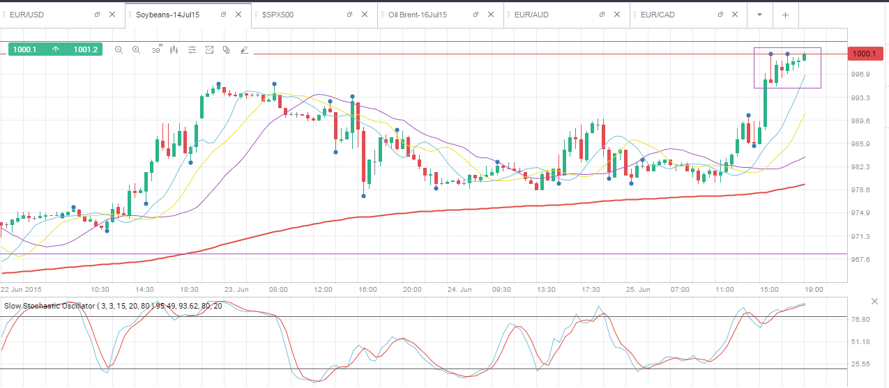Zoom in on the chart
This screenshot has width=889, height=388.
[137, 49]
